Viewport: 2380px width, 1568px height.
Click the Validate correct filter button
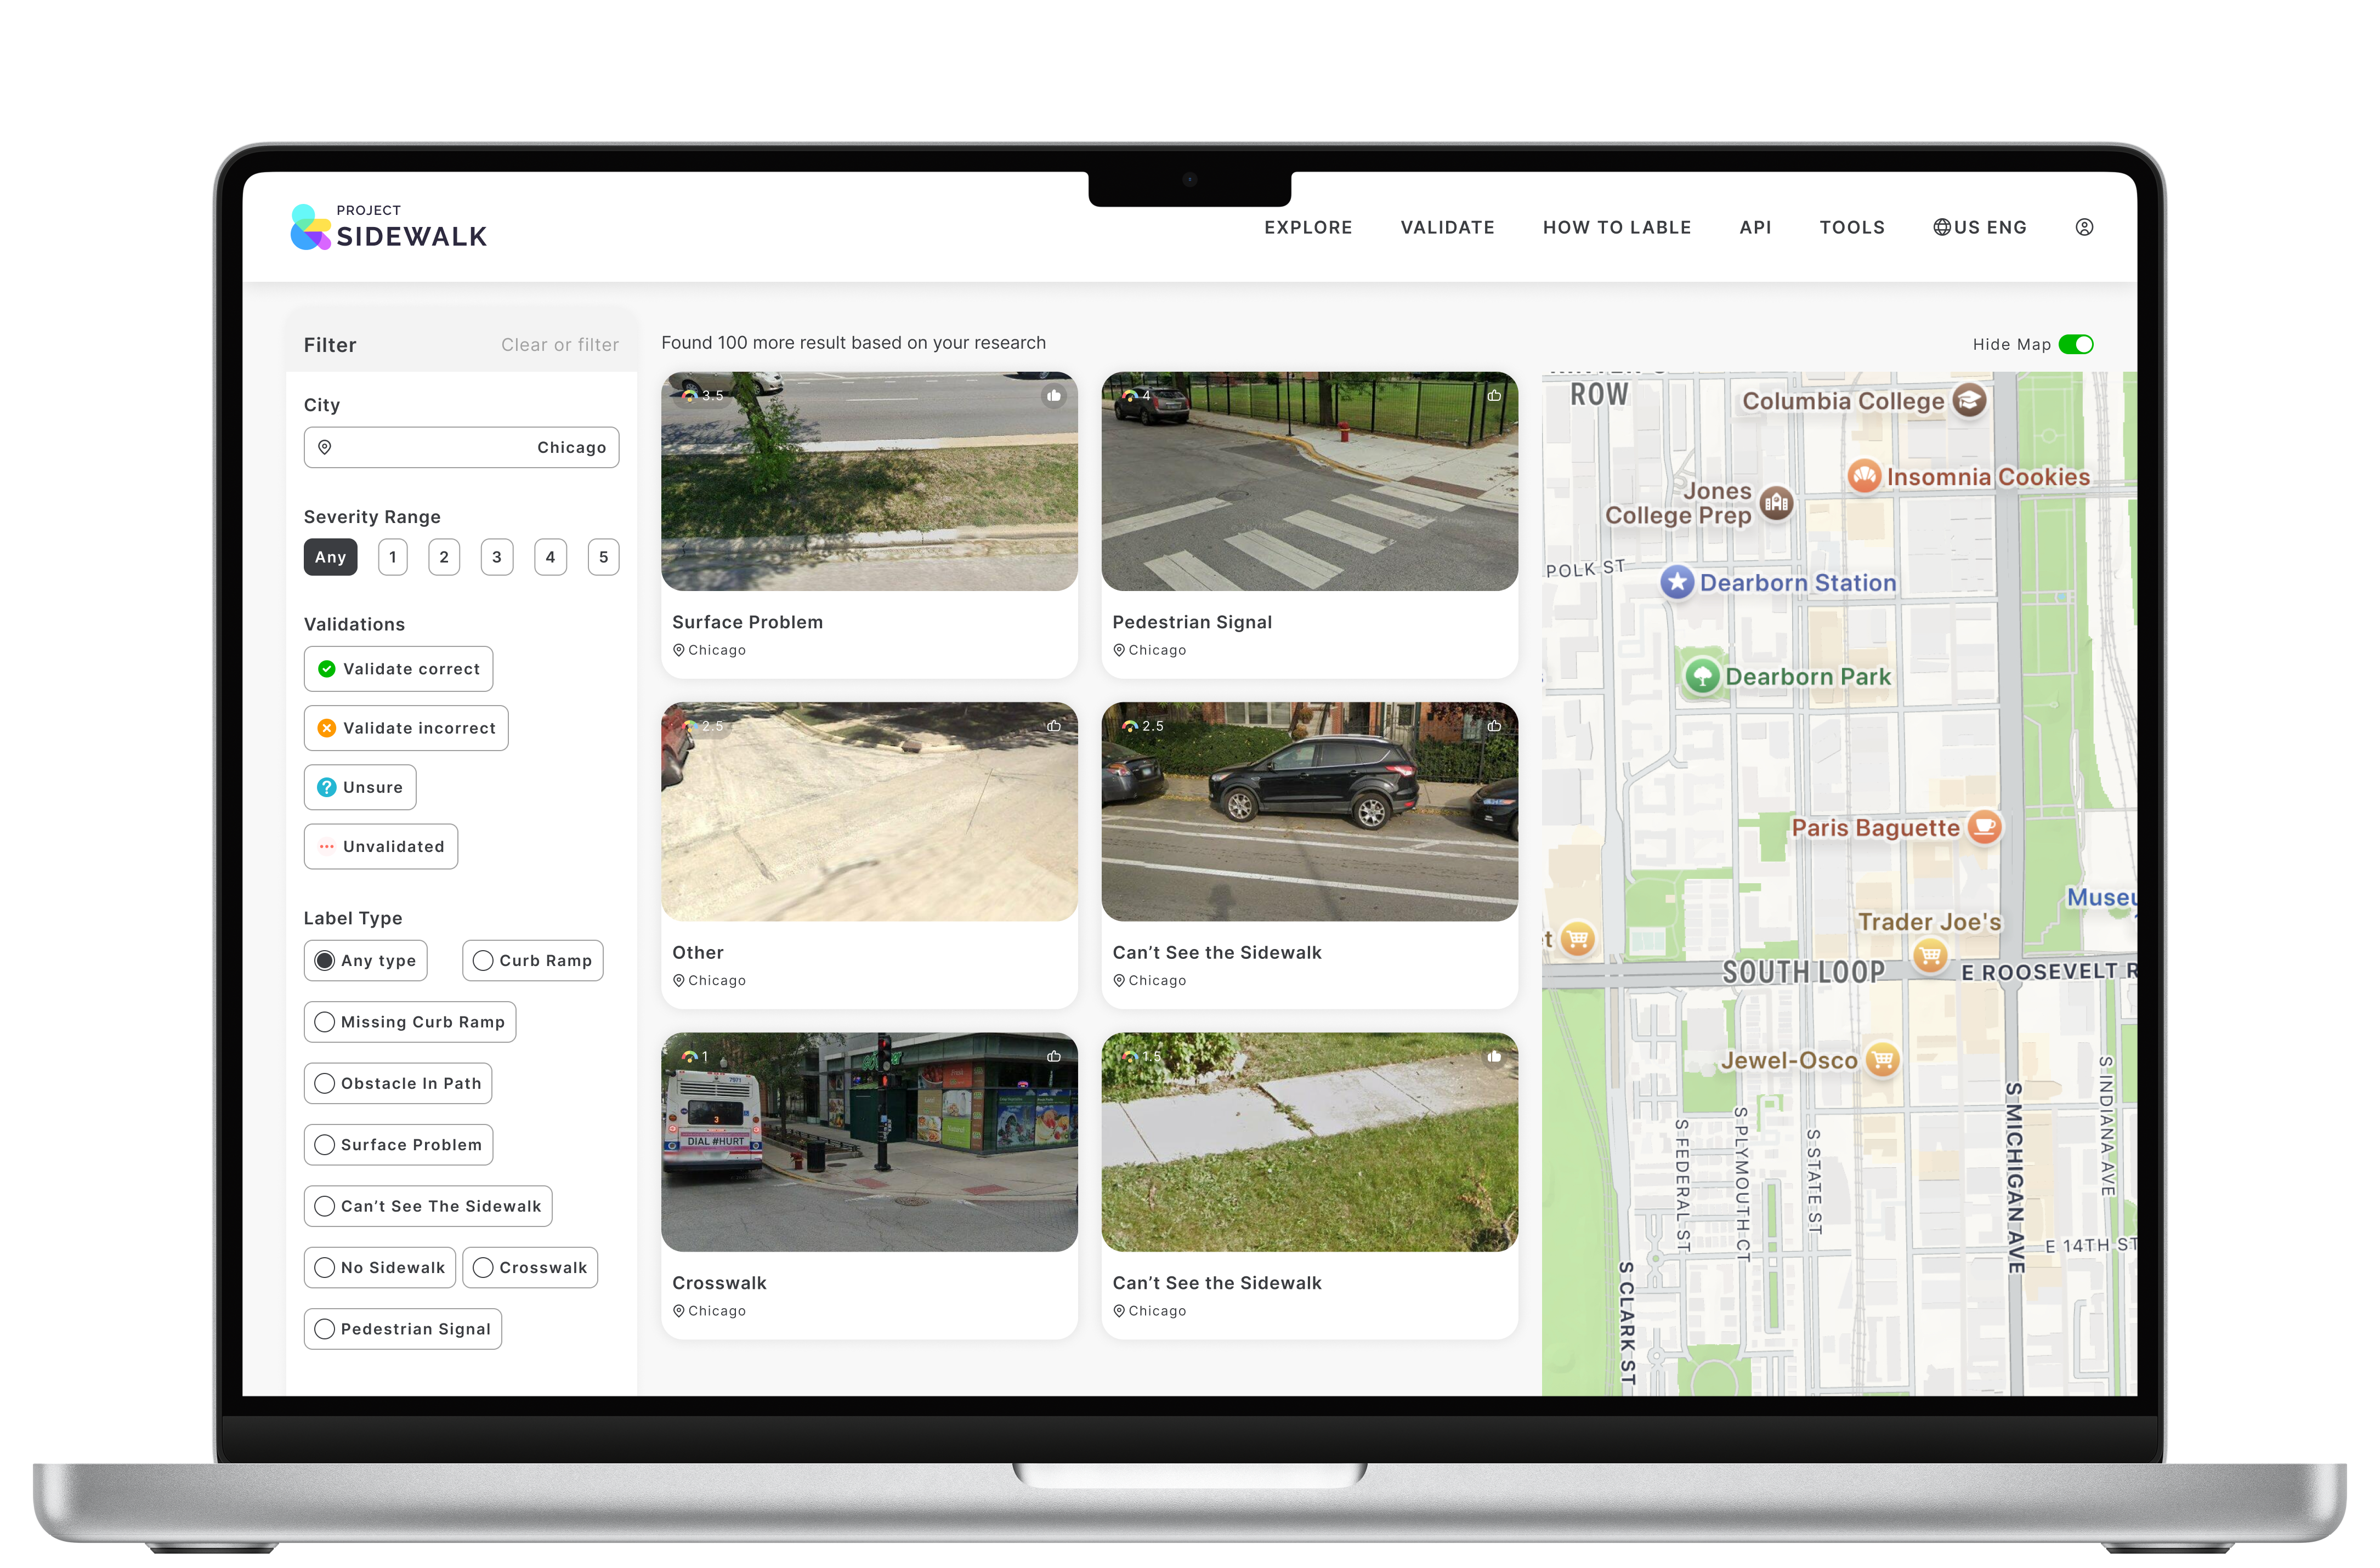pyautogui.click(x=398, y=668)
